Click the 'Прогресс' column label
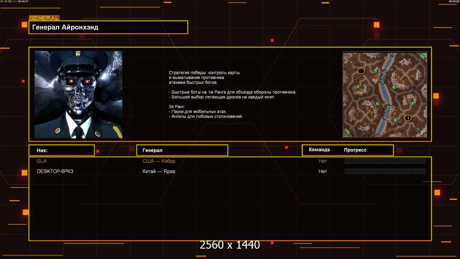This screenshot has width=460, height=259. (355, 150)
